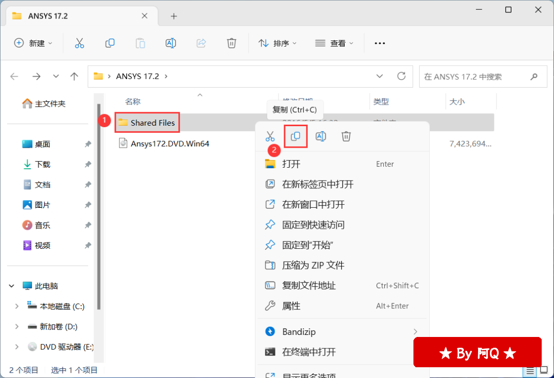Go up one folder level
554x378 pixels.
pyautogui.click(x=74, y=76)
